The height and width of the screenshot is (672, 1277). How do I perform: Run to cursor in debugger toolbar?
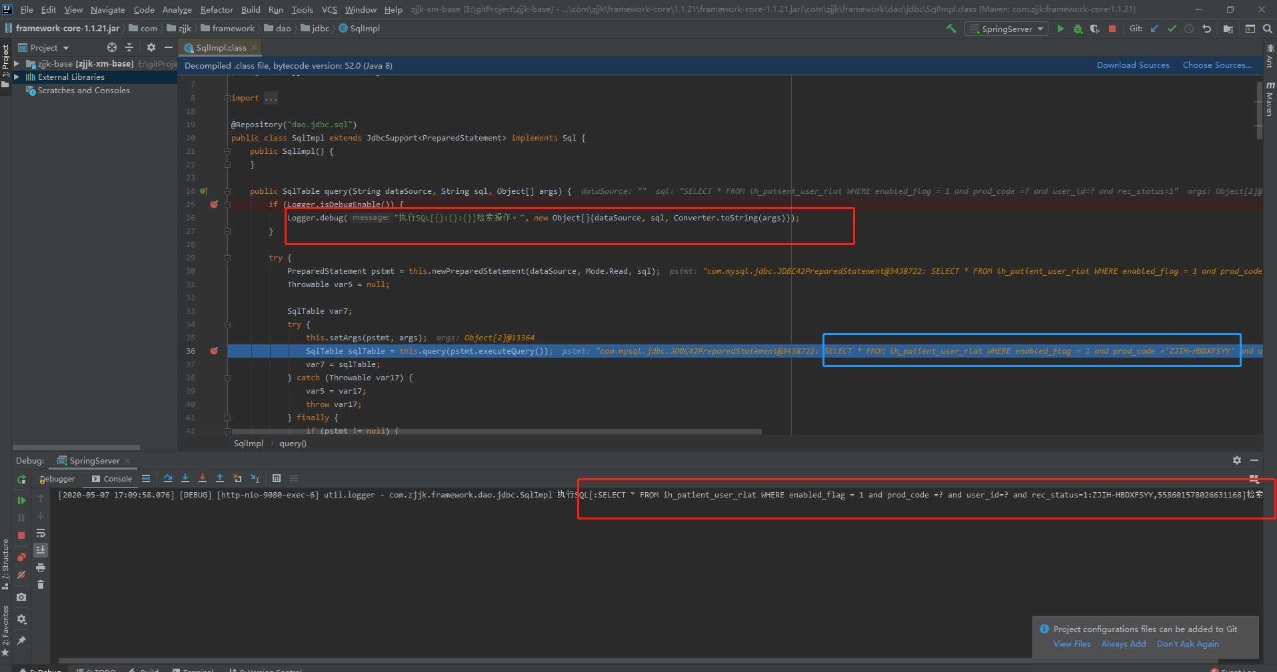click(x=255, y=478)
